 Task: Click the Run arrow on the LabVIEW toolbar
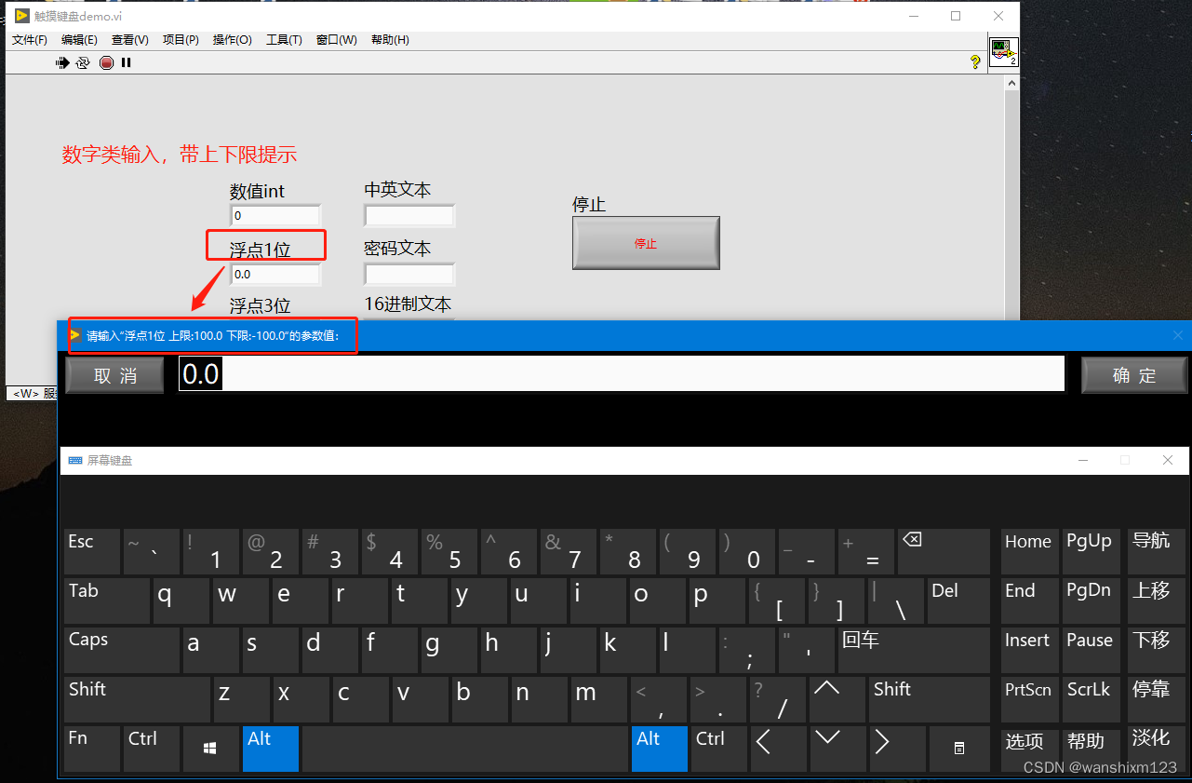61,62
